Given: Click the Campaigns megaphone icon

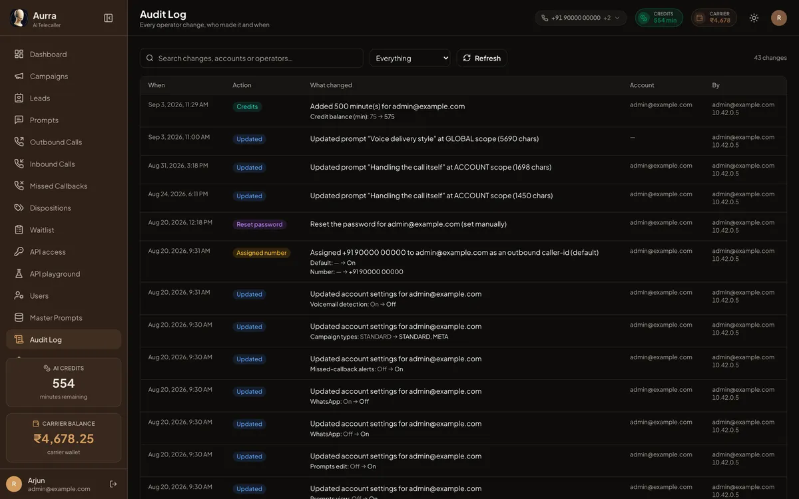Looking at the screenshot, I should [x=19, y=76].
